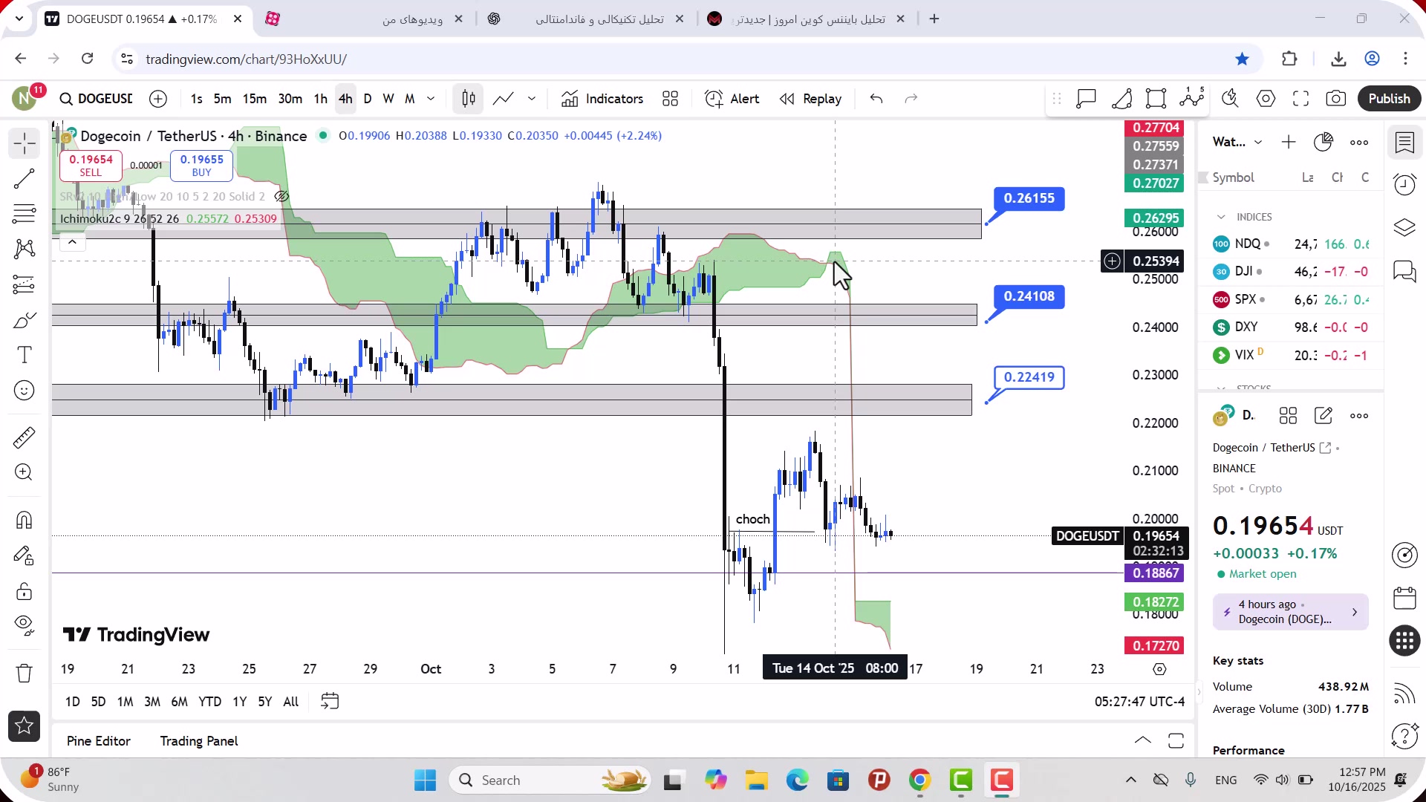The height and width of the screenshot is (802, 1426).
Task: Open the Trading Panel tab
Action: click(x=199, y=741)
